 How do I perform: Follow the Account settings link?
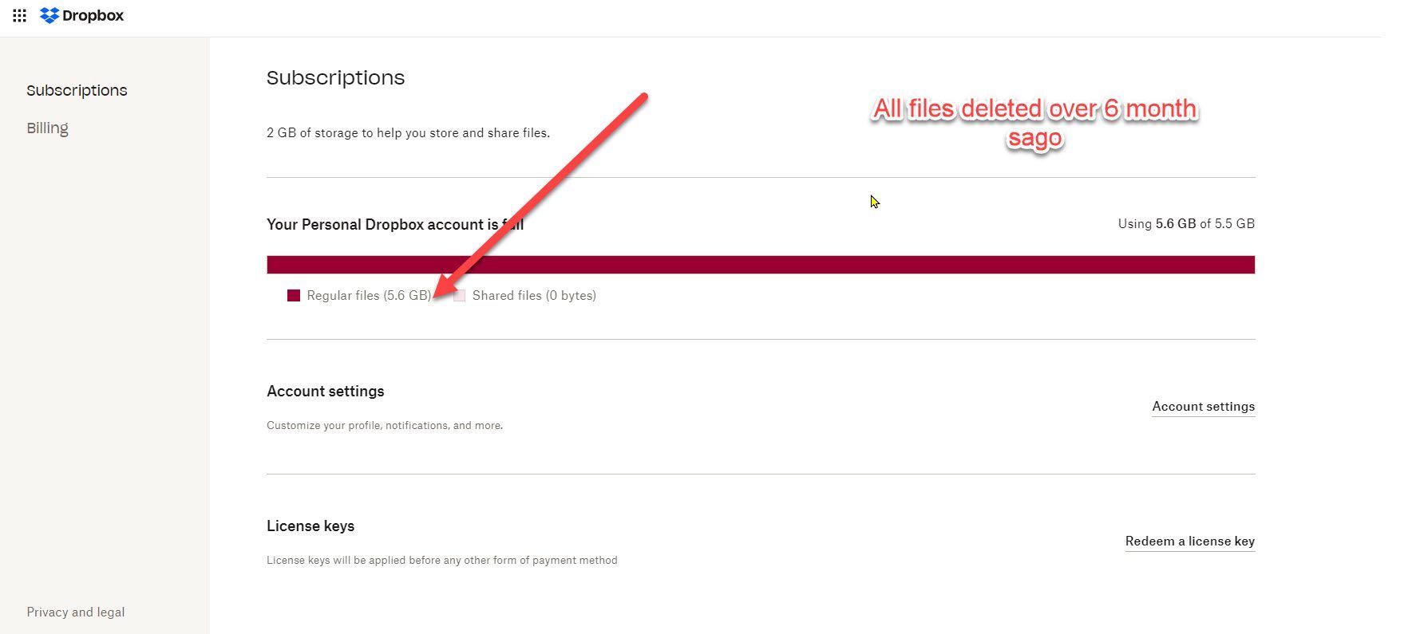[1203, 407]
